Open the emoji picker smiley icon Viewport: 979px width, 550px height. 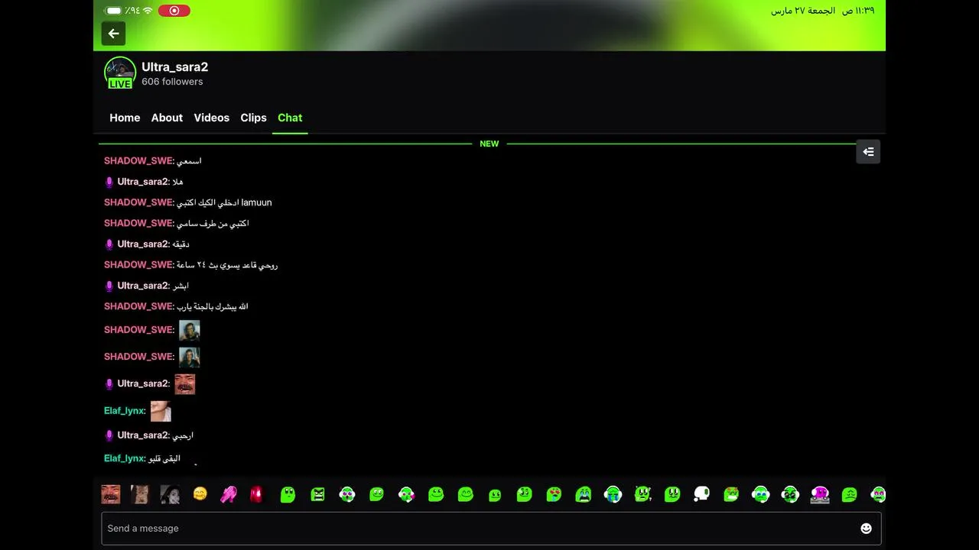coord(866,528)
